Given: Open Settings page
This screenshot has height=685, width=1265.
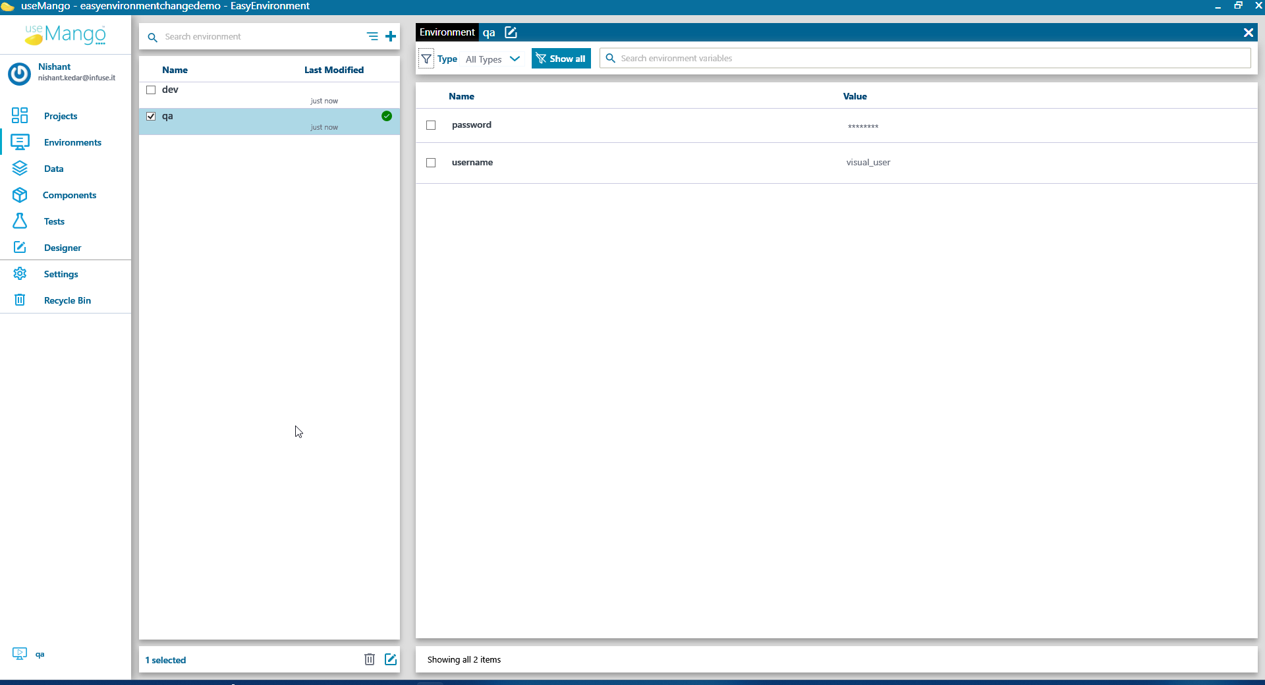Looking at the screenshot, I should click(61, 274).
